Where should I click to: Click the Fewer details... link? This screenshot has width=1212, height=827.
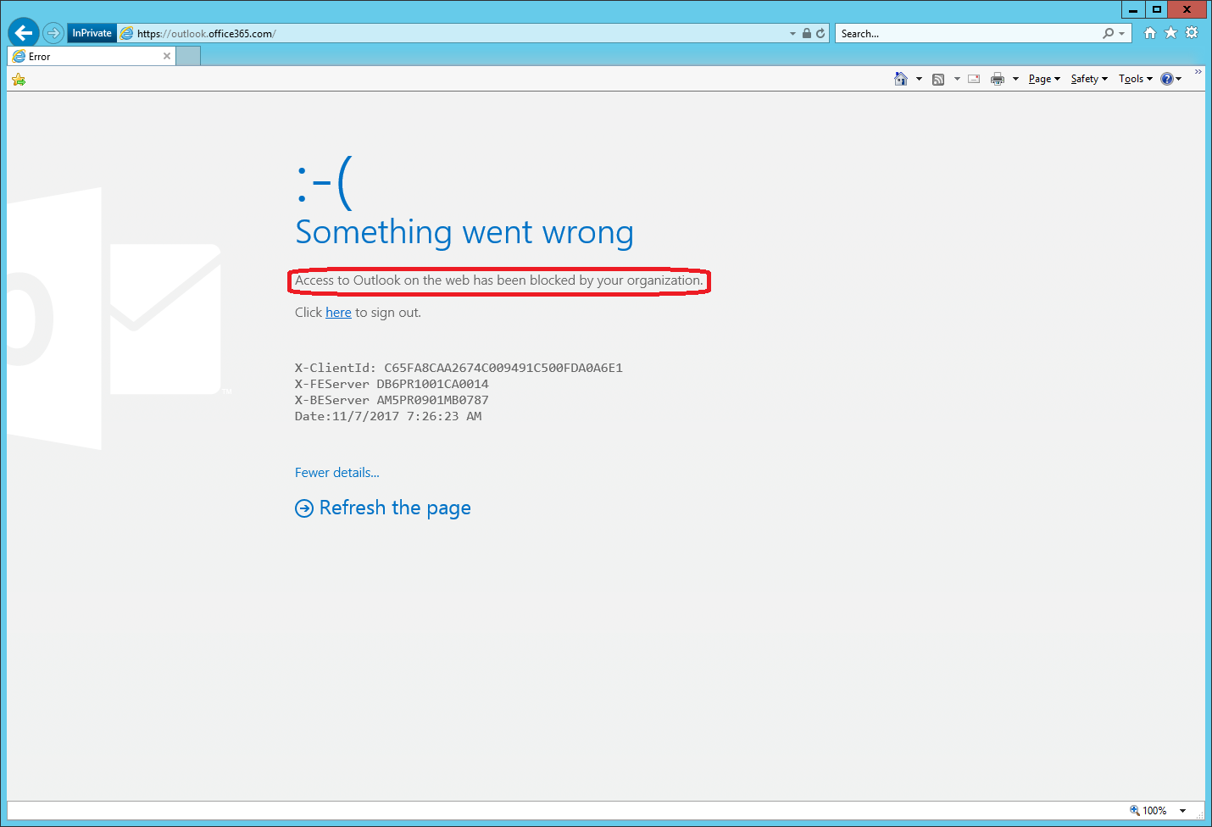click(337, 473)
